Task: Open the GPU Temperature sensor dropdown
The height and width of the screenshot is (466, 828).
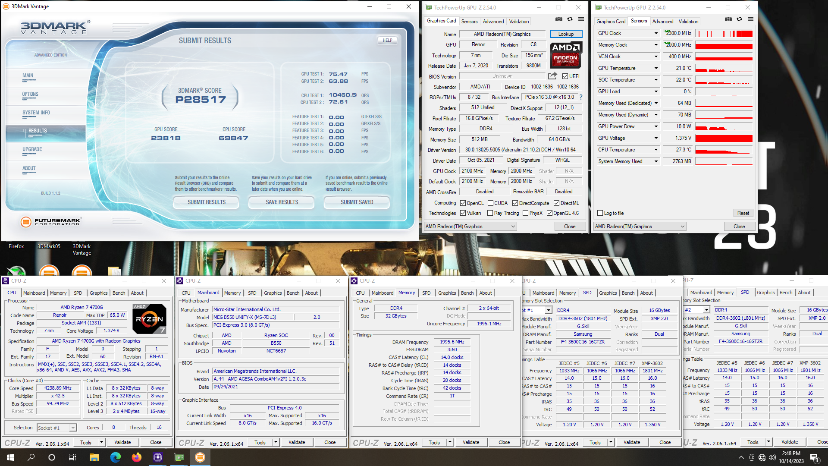Action: point(656,68)
